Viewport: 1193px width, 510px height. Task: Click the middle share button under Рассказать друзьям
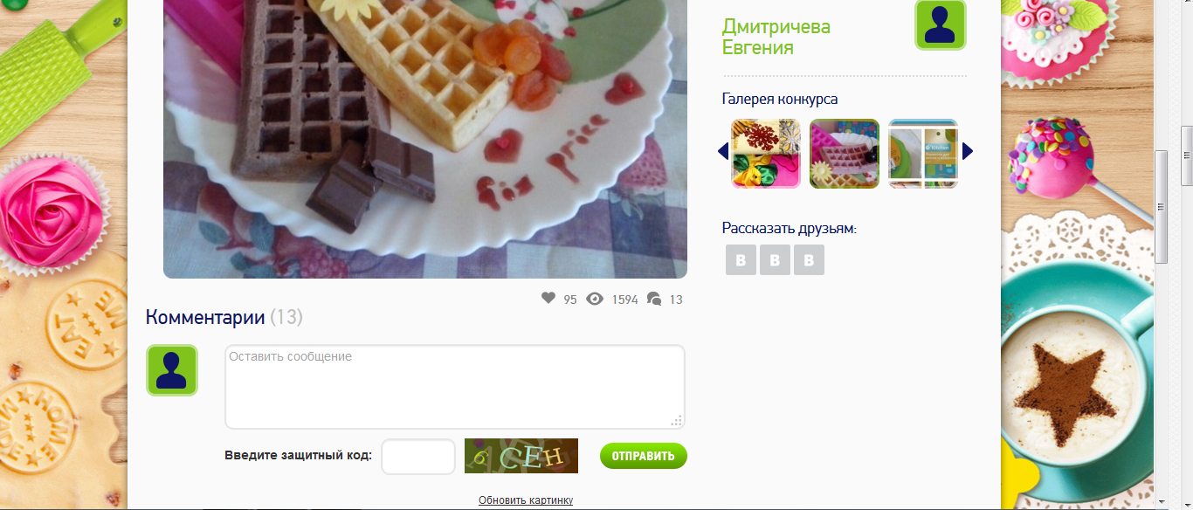[x=775, y=260]
